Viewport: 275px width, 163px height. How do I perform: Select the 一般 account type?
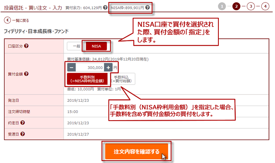click(x=76, y=46)
